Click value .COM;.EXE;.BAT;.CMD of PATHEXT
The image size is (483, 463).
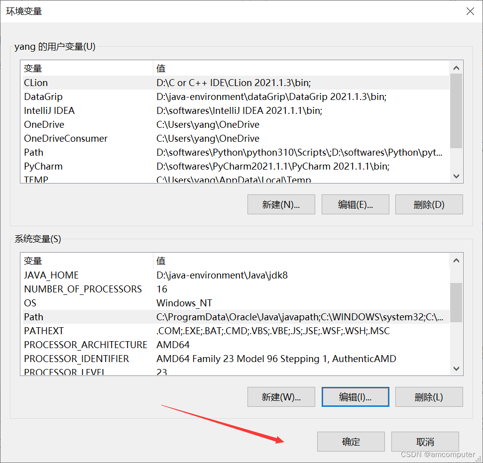[x=273, y=331]
